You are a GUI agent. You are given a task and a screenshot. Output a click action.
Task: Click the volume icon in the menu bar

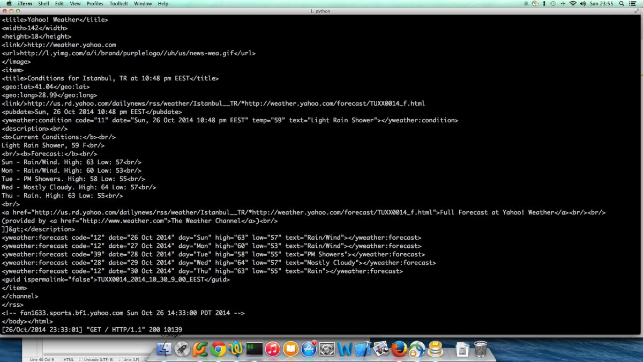tap(583, 3)
